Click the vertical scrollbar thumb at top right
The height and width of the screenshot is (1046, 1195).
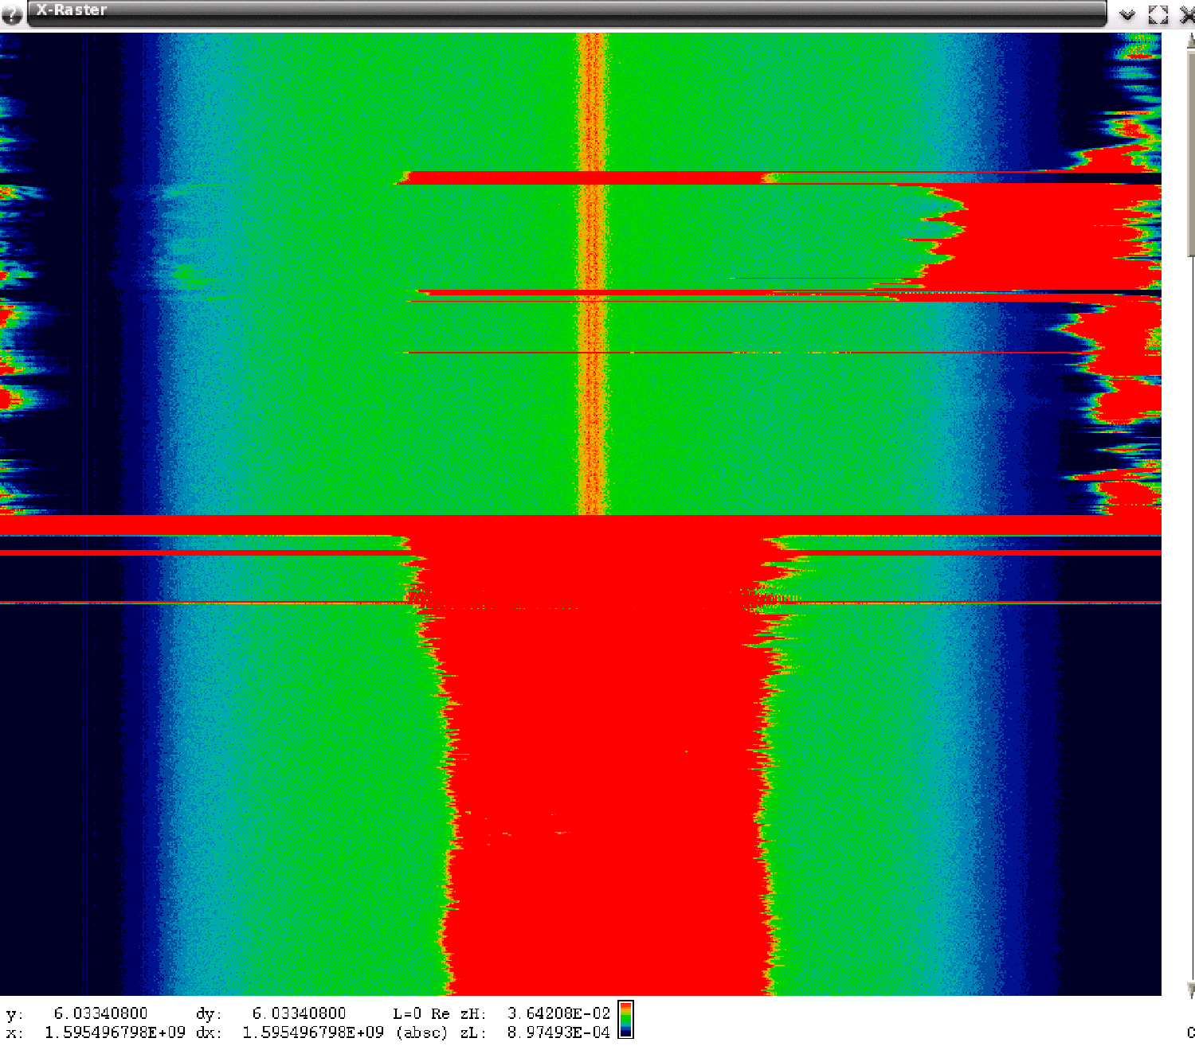tap(1190, 151)
